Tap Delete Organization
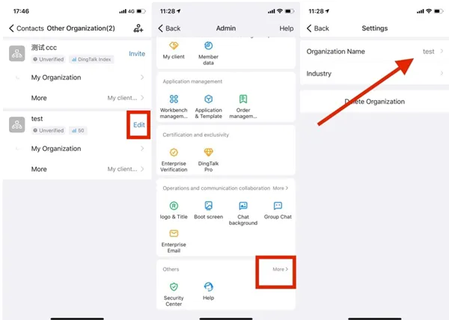The height and width of the screenshot is (320, 449). pos(375,102)
